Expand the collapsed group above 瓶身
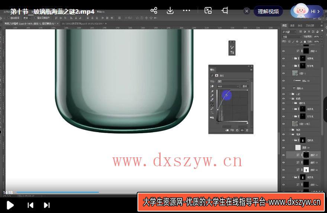Screen dimensions: 327x213 290,130
